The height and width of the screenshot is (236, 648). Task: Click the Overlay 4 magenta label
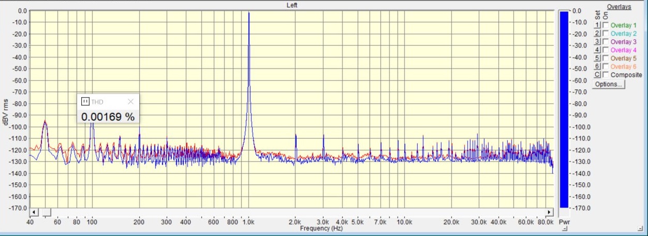point(623,50)
